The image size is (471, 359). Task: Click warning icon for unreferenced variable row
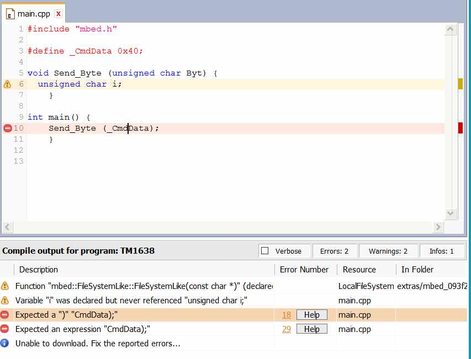click(x=5, y=300)
